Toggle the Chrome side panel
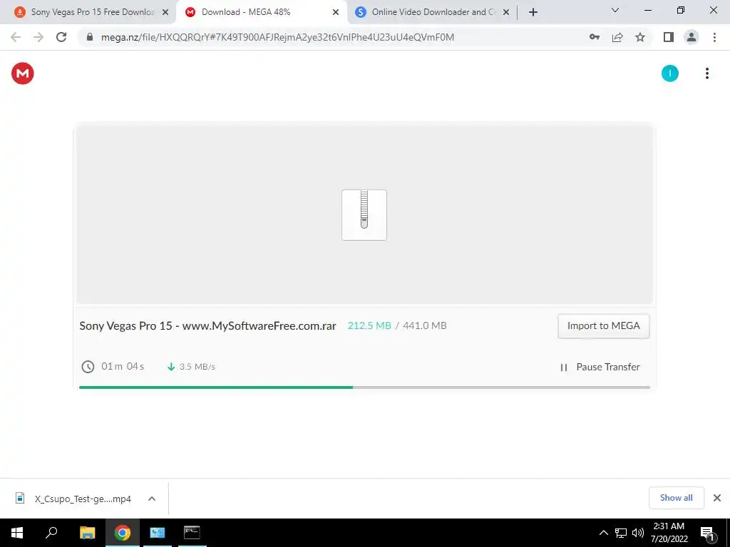This screenshot has width=730, height=547. 669,37
